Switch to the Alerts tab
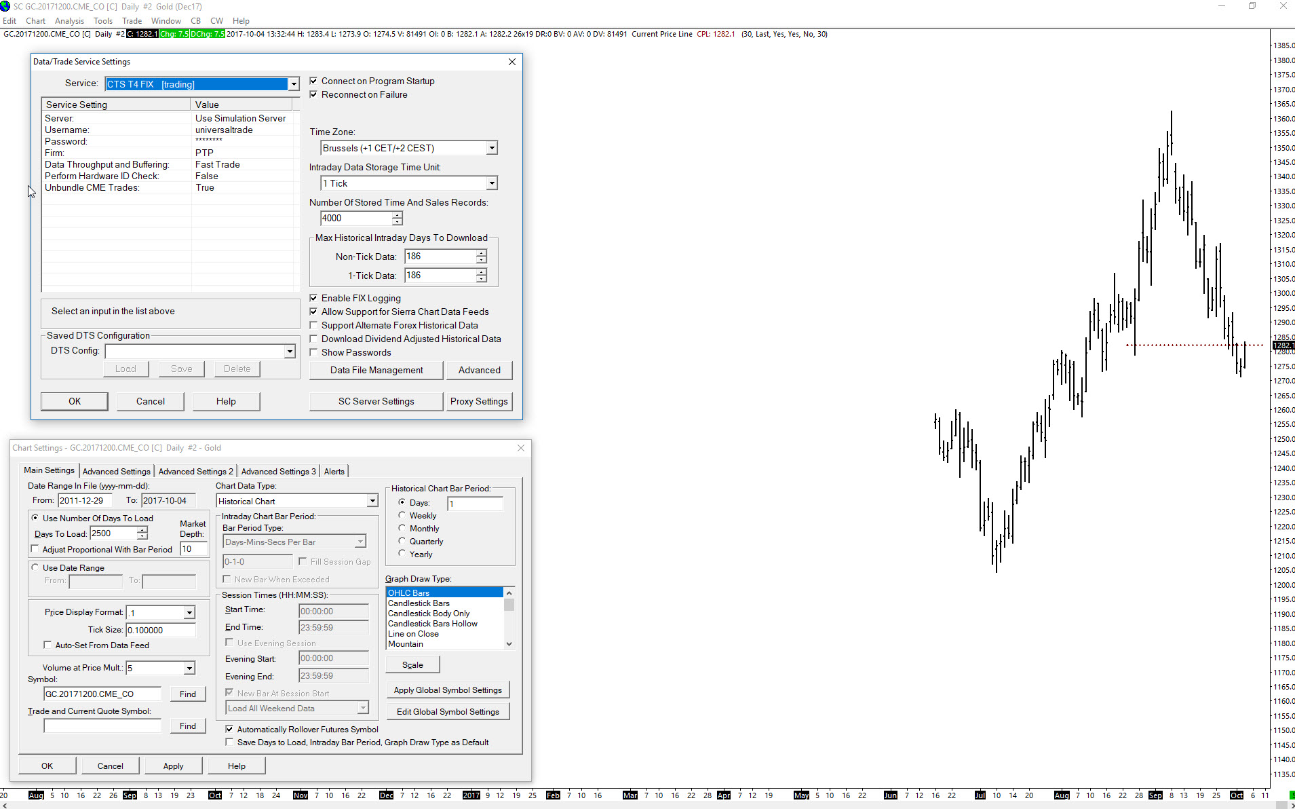This screenshot has width=1295, height=809. pos(334,472)
